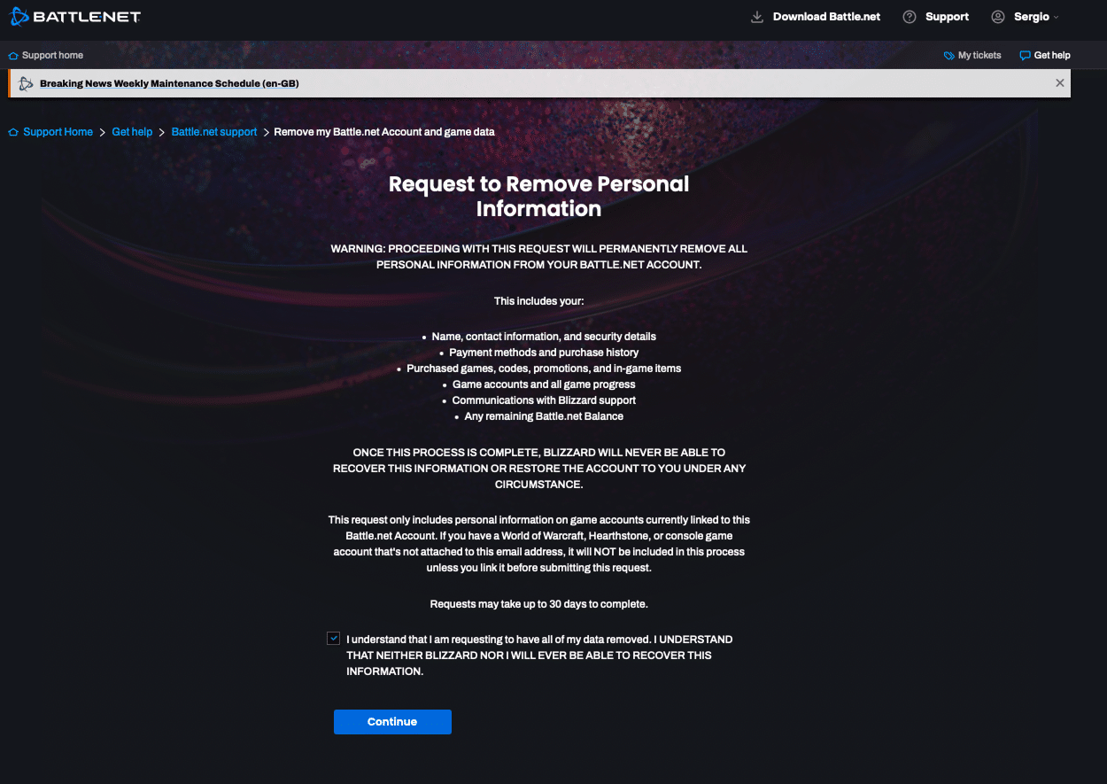Open Get help breadcrumb
1107x784 pixels.
pos(132,132)
